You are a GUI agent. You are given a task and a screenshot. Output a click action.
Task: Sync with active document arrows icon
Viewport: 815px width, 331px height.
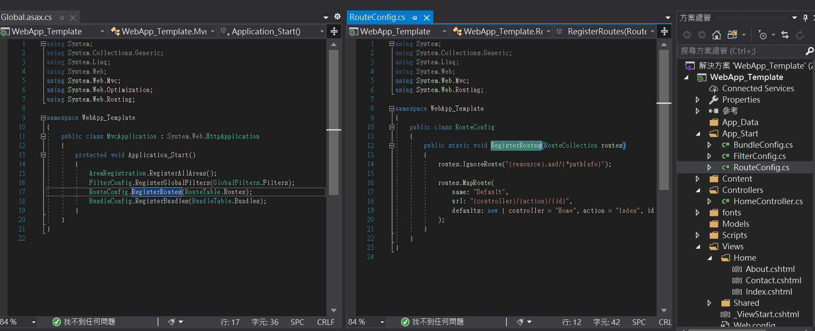tap(785, 35)
